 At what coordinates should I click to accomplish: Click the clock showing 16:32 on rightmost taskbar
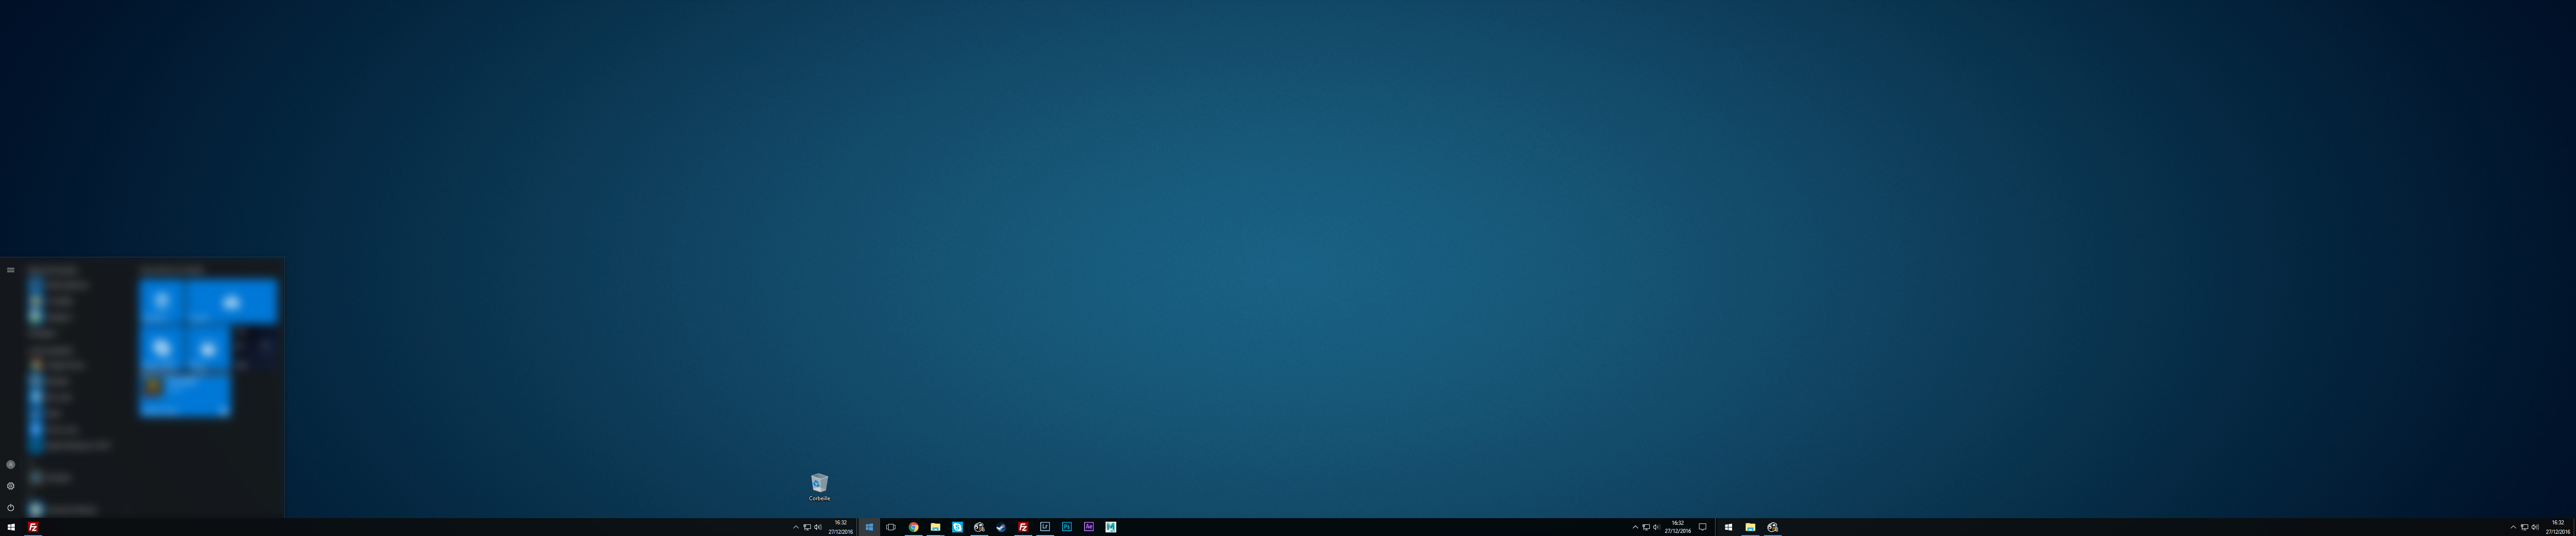pyautogui.click(x=2558, y=527)
